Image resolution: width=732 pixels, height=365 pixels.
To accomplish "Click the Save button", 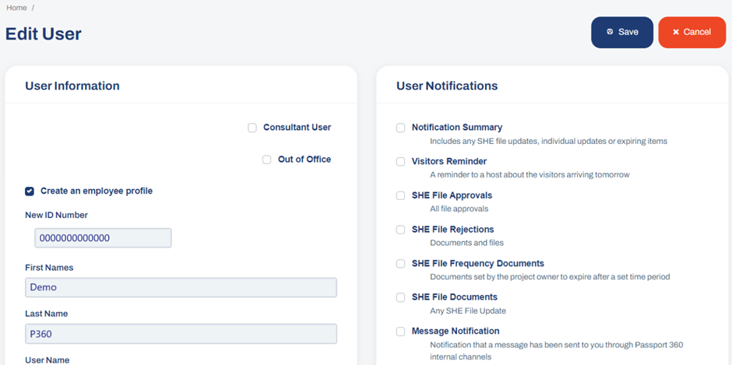I will coord(622,32).
